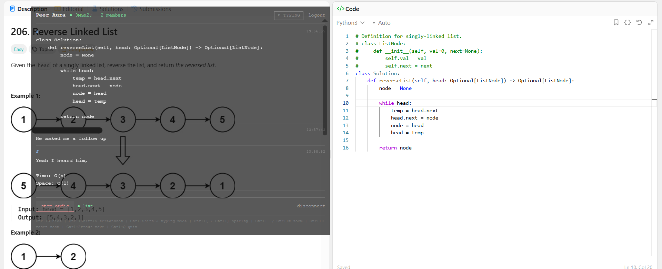Click line number 6 in editor gutter
Image resolution: width=662 pixels, height=269 pixels.
pos(347,73)
